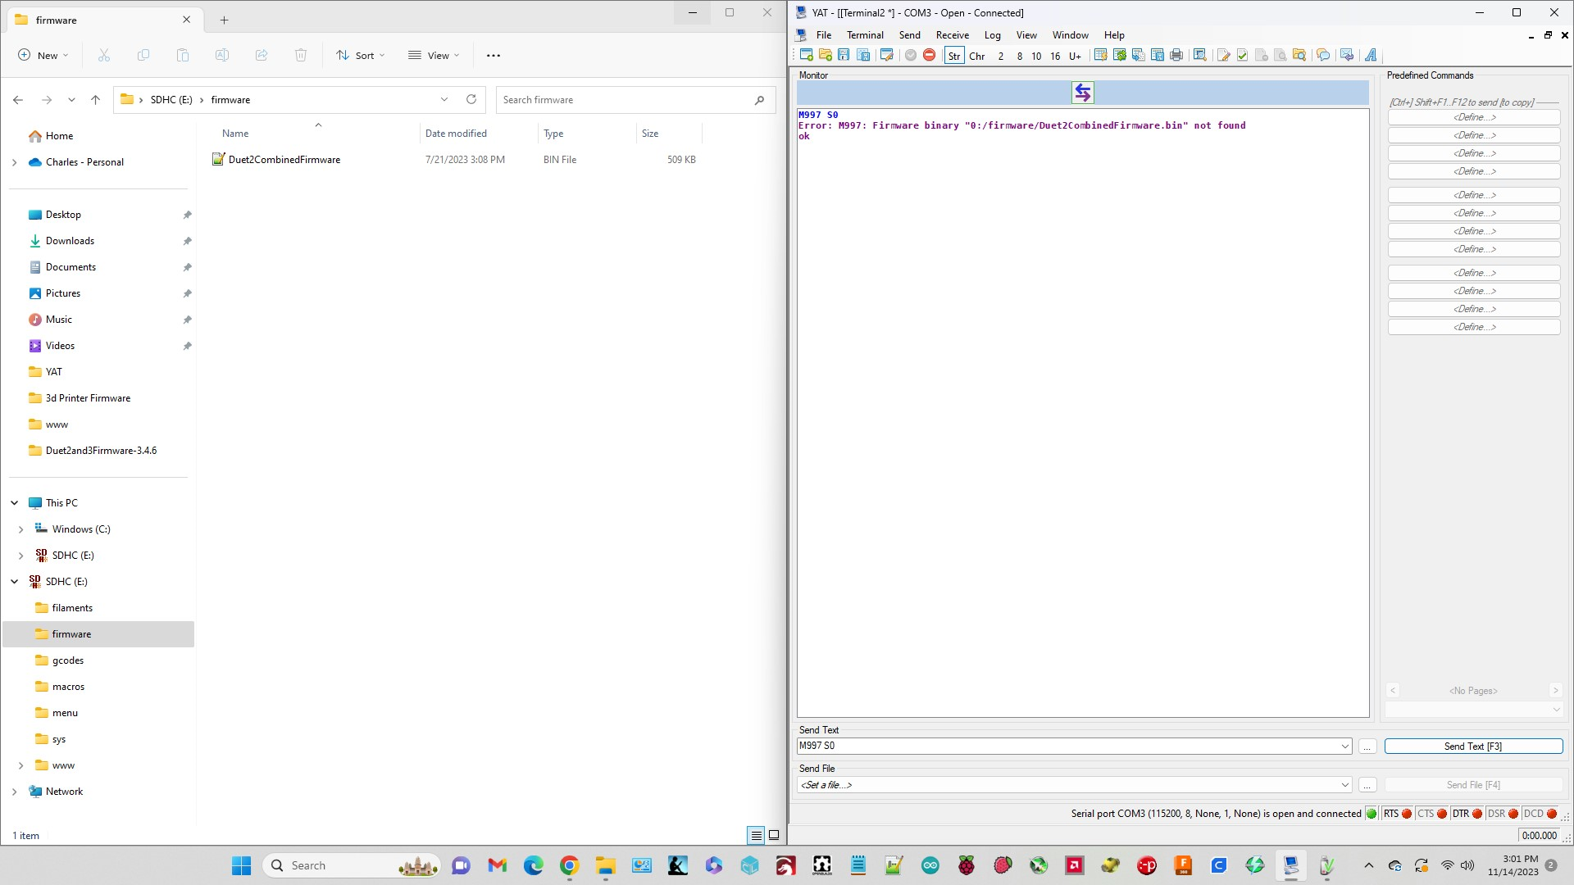Image resolution: width=1574 pixels, height=885 pixels.
Task: Click Explorer Back navigation arrow
Action: coord(18,100)
